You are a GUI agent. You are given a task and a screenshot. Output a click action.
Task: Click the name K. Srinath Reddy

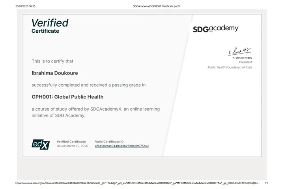point(242,58)
